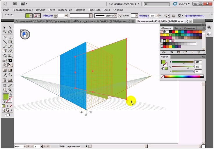This screenshot has height=149, width=214.
Task: Open Recolor Artwork color wheel icon
Action: click(174, 16)
